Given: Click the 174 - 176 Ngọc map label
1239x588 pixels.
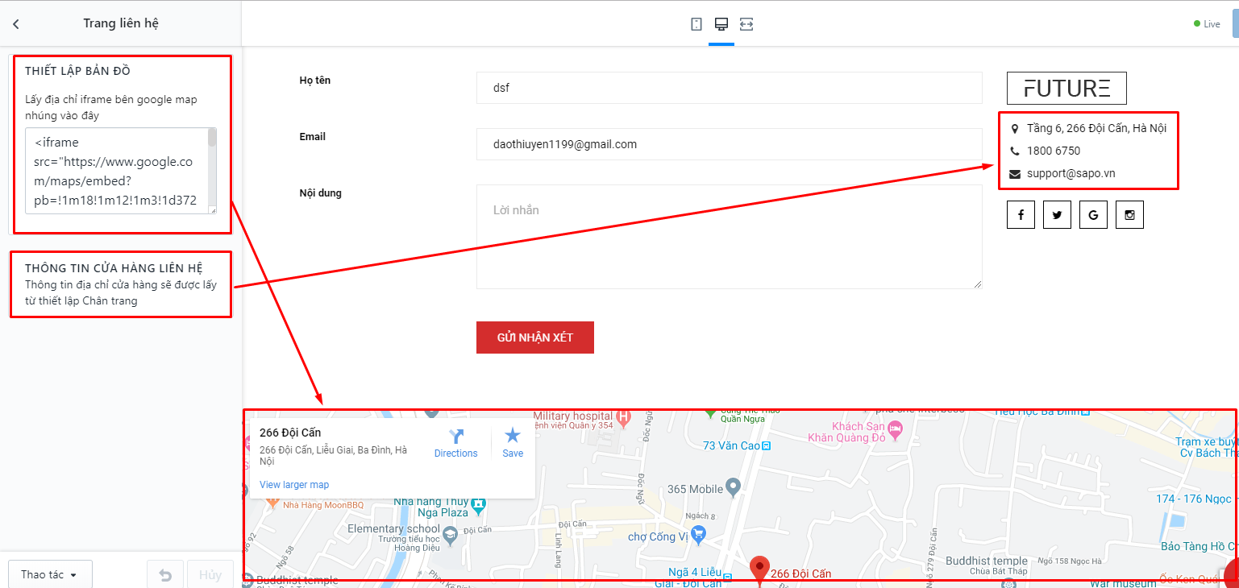Looking at the screenshot, I should pos(1194,499).
